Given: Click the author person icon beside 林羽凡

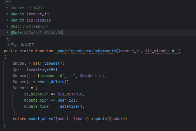Looking at the screenshot, I should [x=22, y=45].
